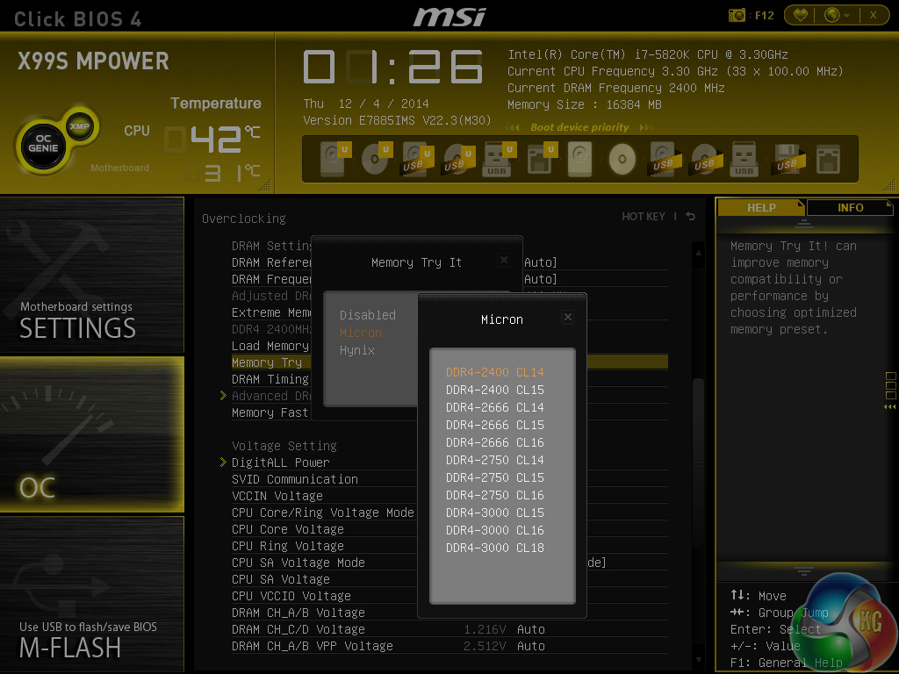Select the legacy USB CD/DVD boot icon
899x674 pixels.
pyautogui.click(x=706, y=158)
